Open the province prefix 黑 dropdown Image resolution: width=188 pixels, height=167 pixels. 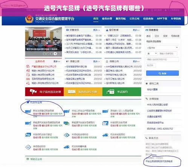(151, 54)
